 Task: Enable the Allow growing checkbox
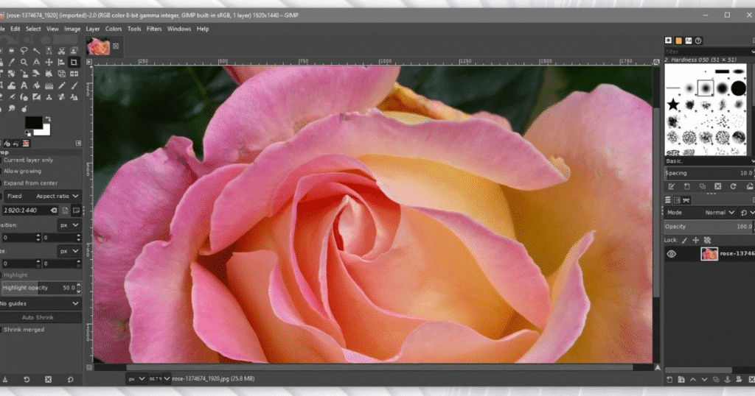(22, 171)
